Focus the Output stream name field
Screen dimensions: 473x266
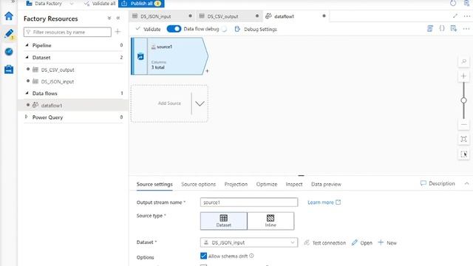[249, 202]
